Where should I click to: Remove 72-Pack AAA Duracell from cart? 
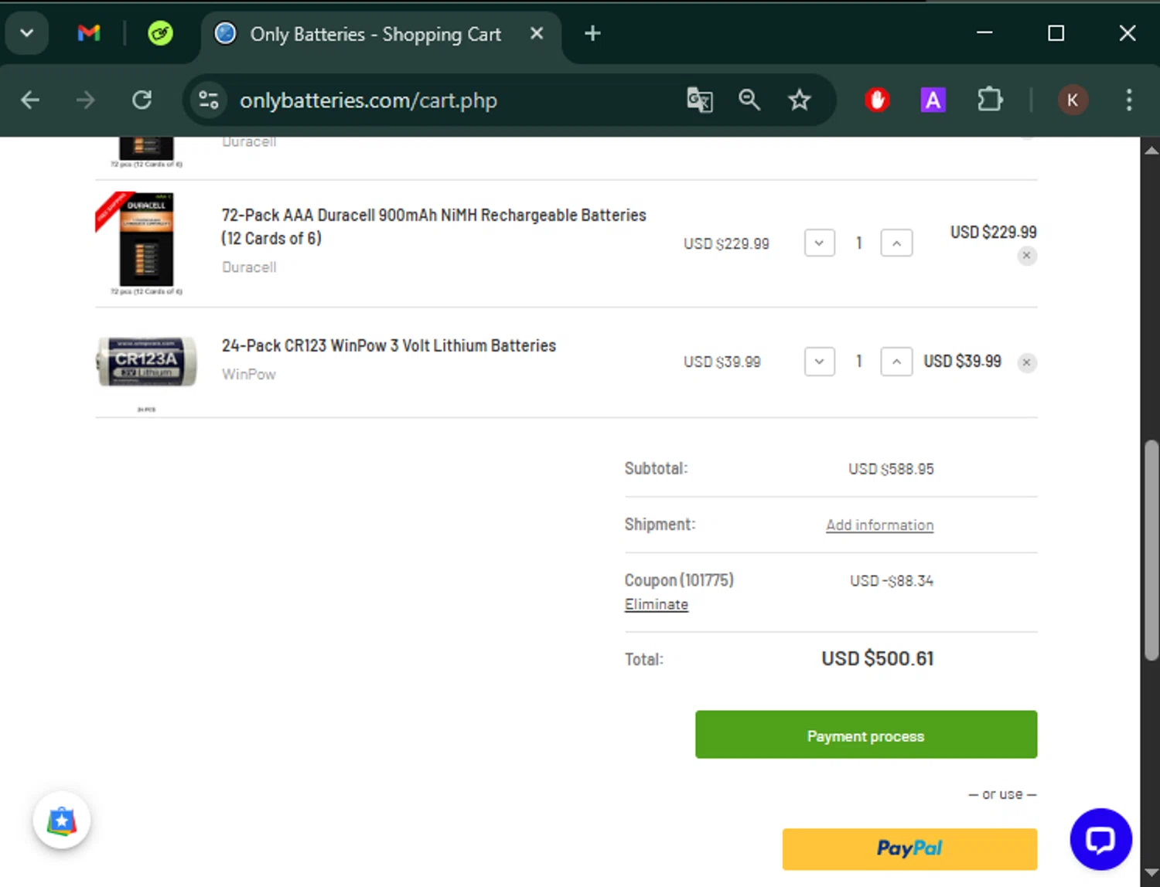[1027, 256]
